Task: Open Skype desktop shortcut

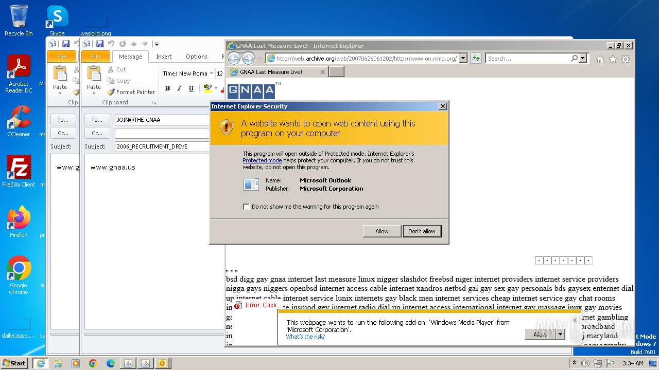Action: [x=57, y=21]
